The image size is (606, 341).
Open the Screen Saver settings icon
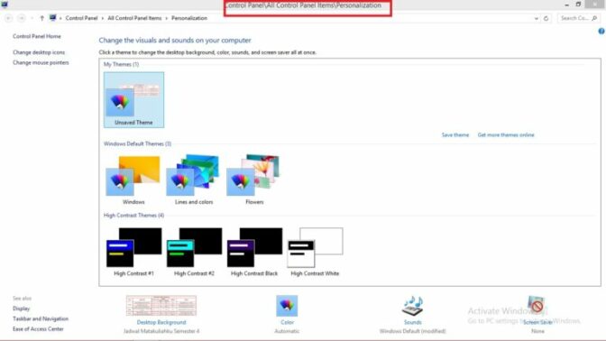537,306
